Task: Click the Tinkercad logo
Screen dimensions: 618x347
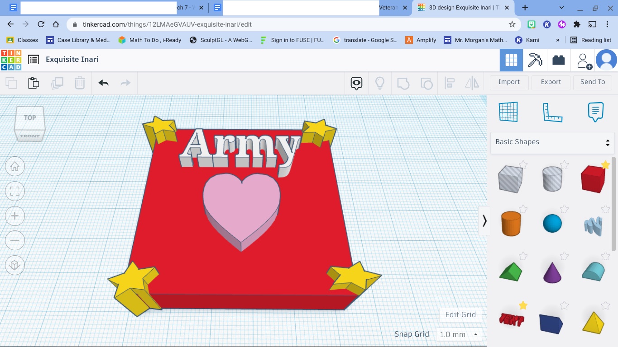Action: [x=11, y=60]
